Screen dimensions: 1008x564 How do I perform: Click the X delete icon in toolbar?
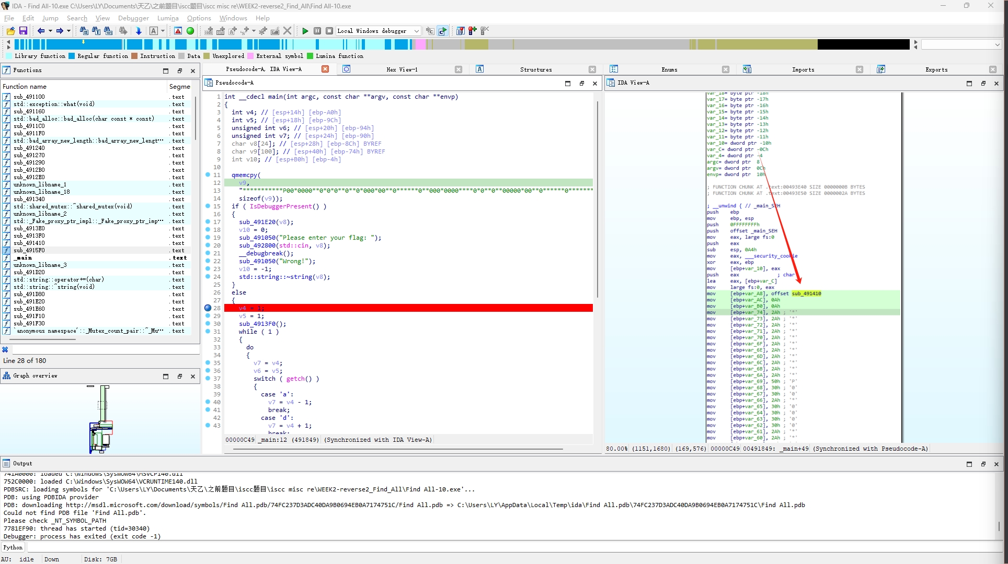pyautogui.click(x=287, y=31)
